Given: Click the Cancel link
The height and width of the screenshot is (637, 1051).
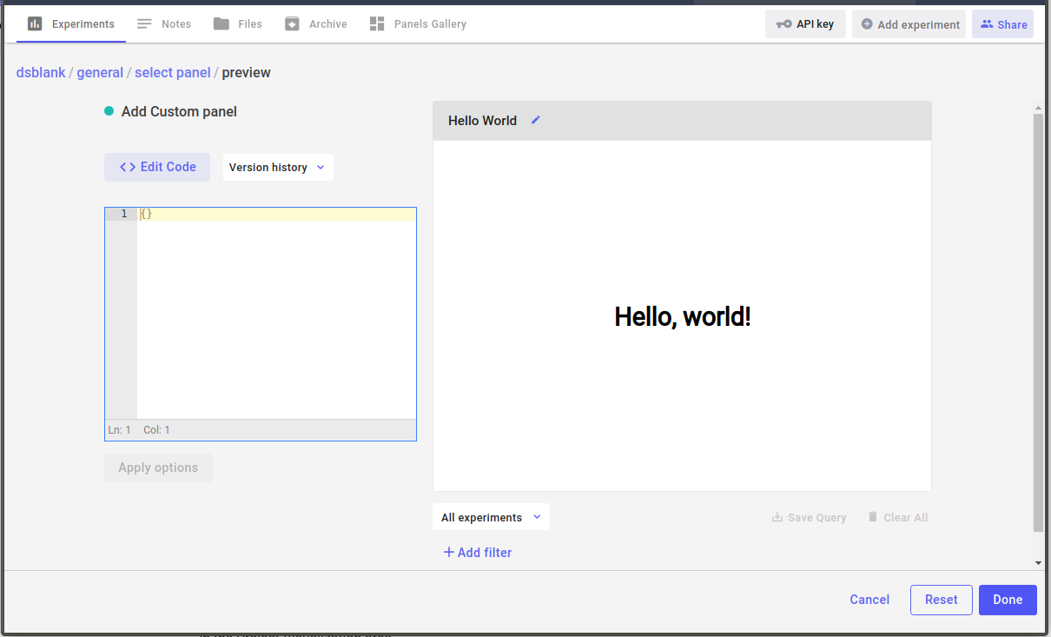Looking at the screenshot, I should 869,600.
